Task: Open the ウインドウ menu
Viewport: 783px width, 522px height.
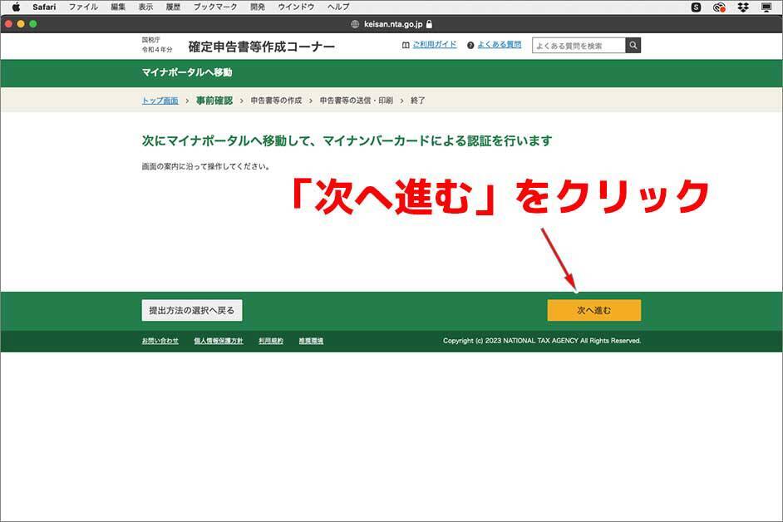Action: 296,7
